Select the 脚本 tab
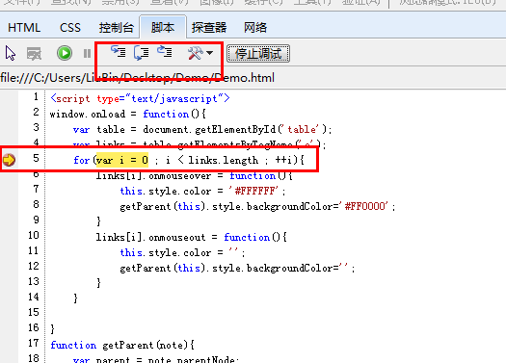506x363 pixels. pyautogui.click(x=163, y=27)
